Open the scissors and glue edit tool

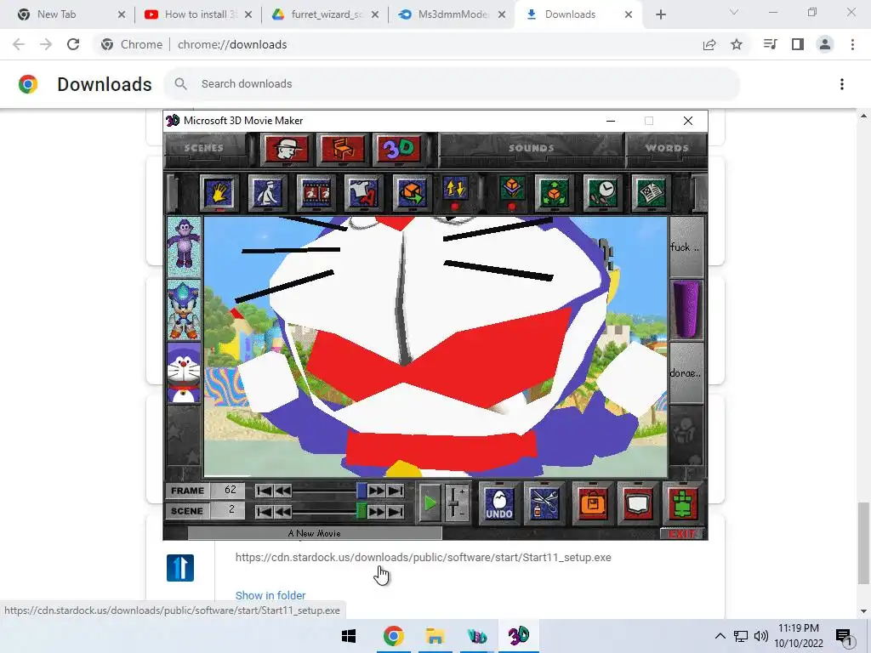coord(544,503)
